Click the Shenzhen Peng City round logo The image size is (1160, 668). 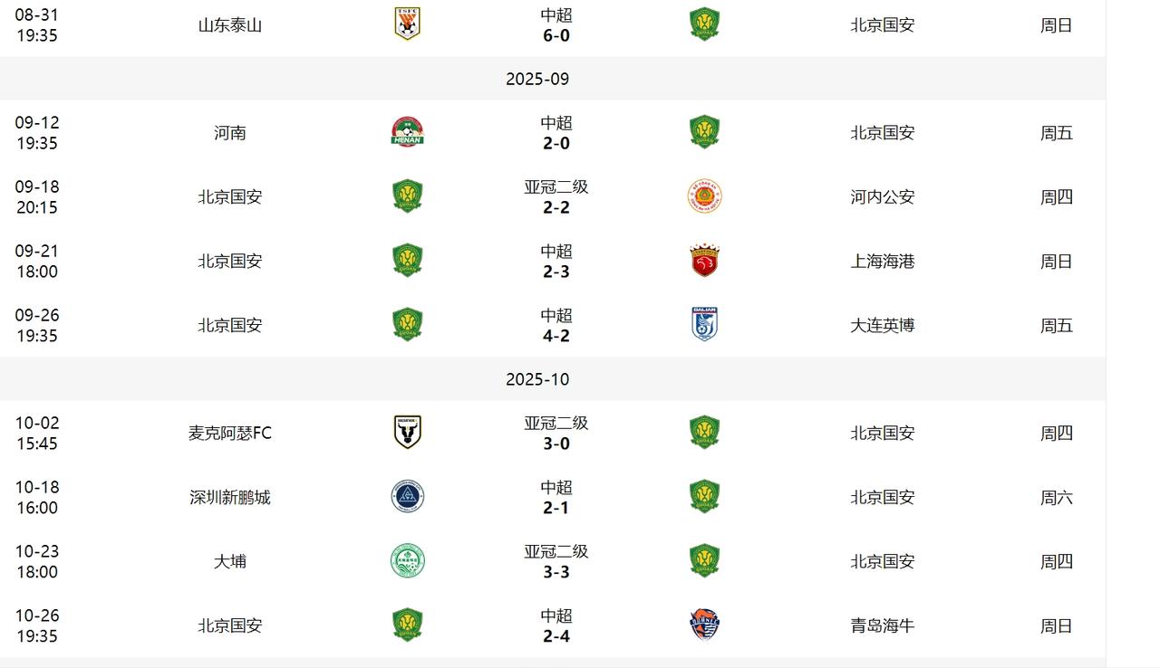point(407,497)
